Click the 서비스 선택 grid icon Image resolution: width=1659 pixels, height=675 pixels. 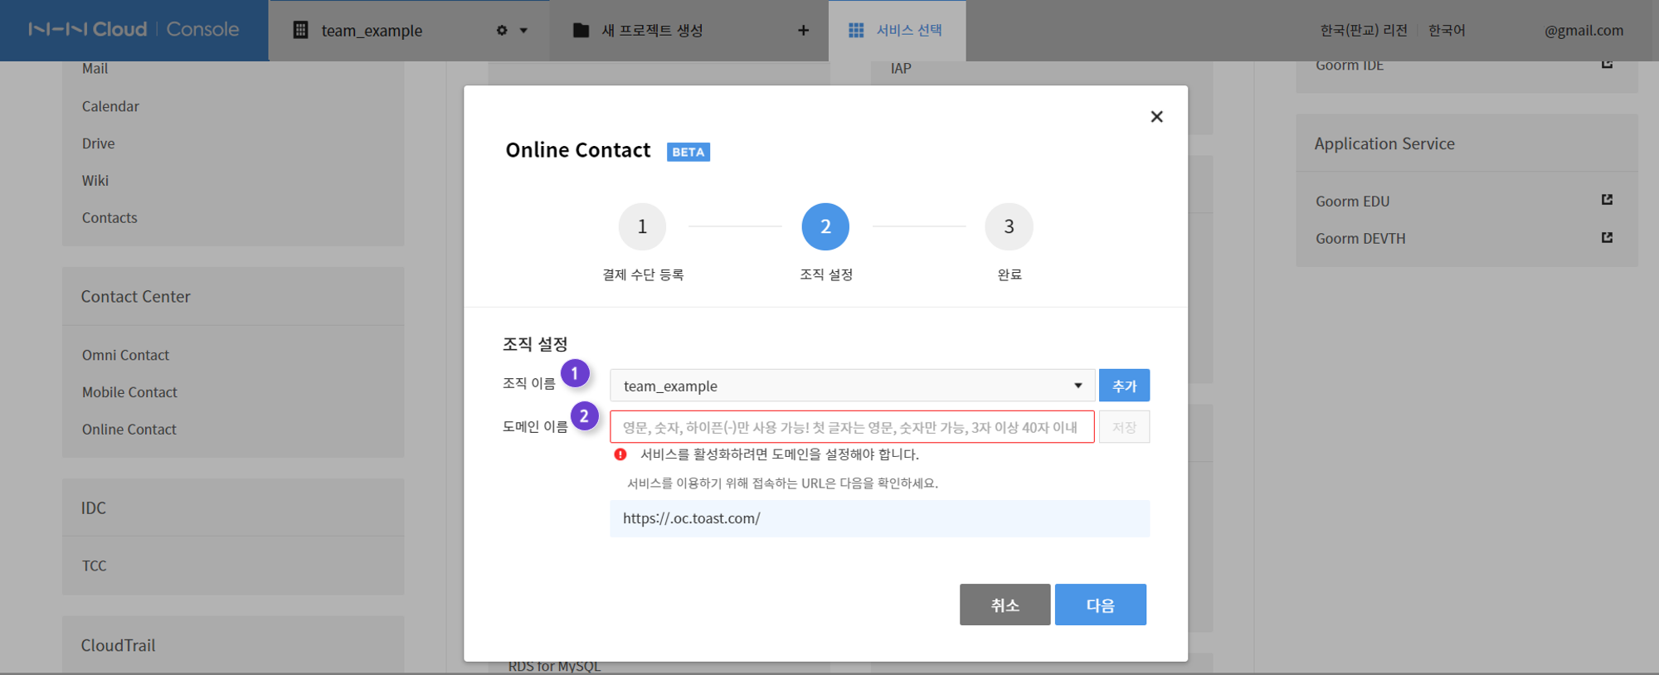[856, 31]
